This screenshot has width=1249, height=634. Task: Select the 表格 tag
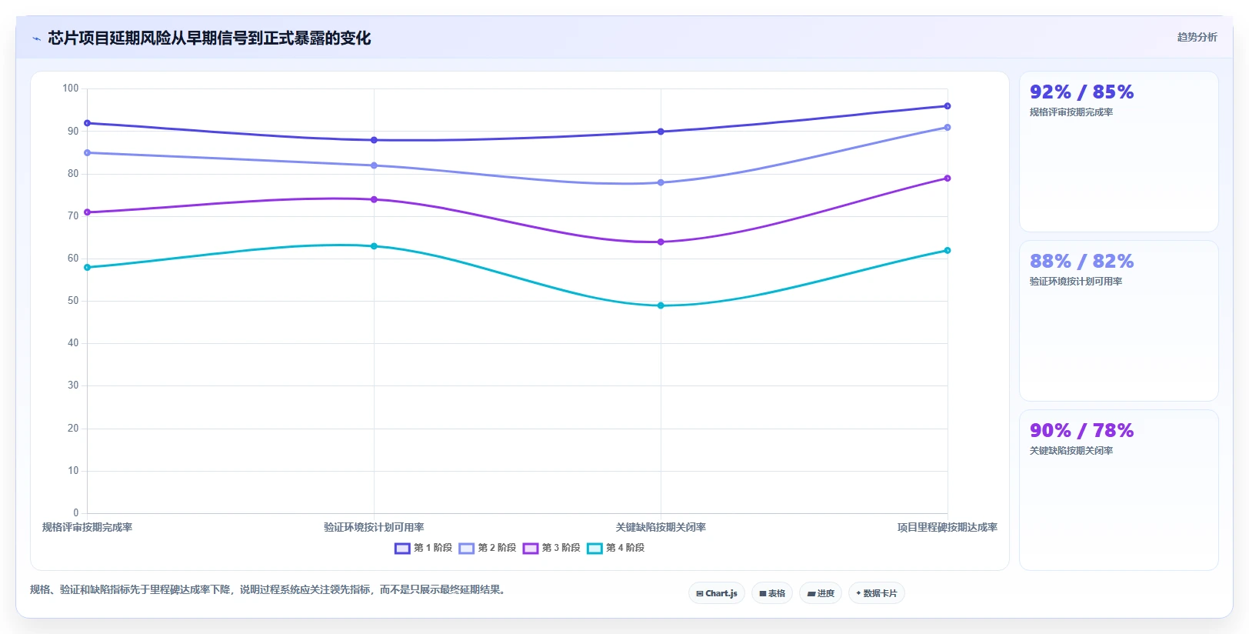point(772,593)
